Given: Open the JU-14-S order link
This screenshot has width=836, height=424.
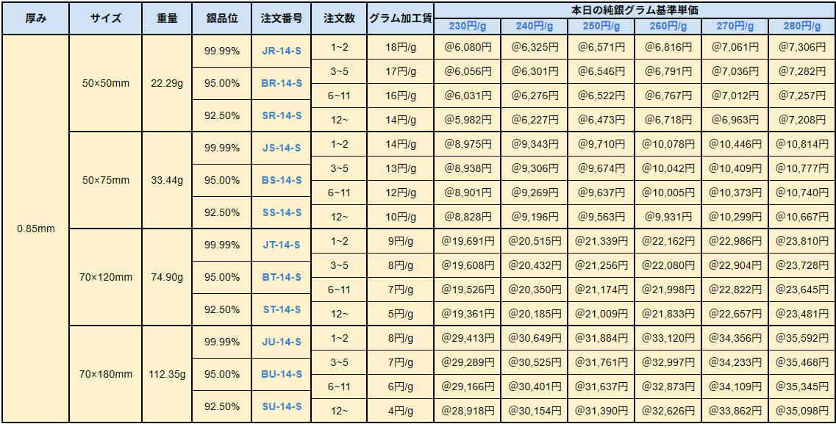Looking at the screenshot, I should pyautogui.click(x=282, y=342).
